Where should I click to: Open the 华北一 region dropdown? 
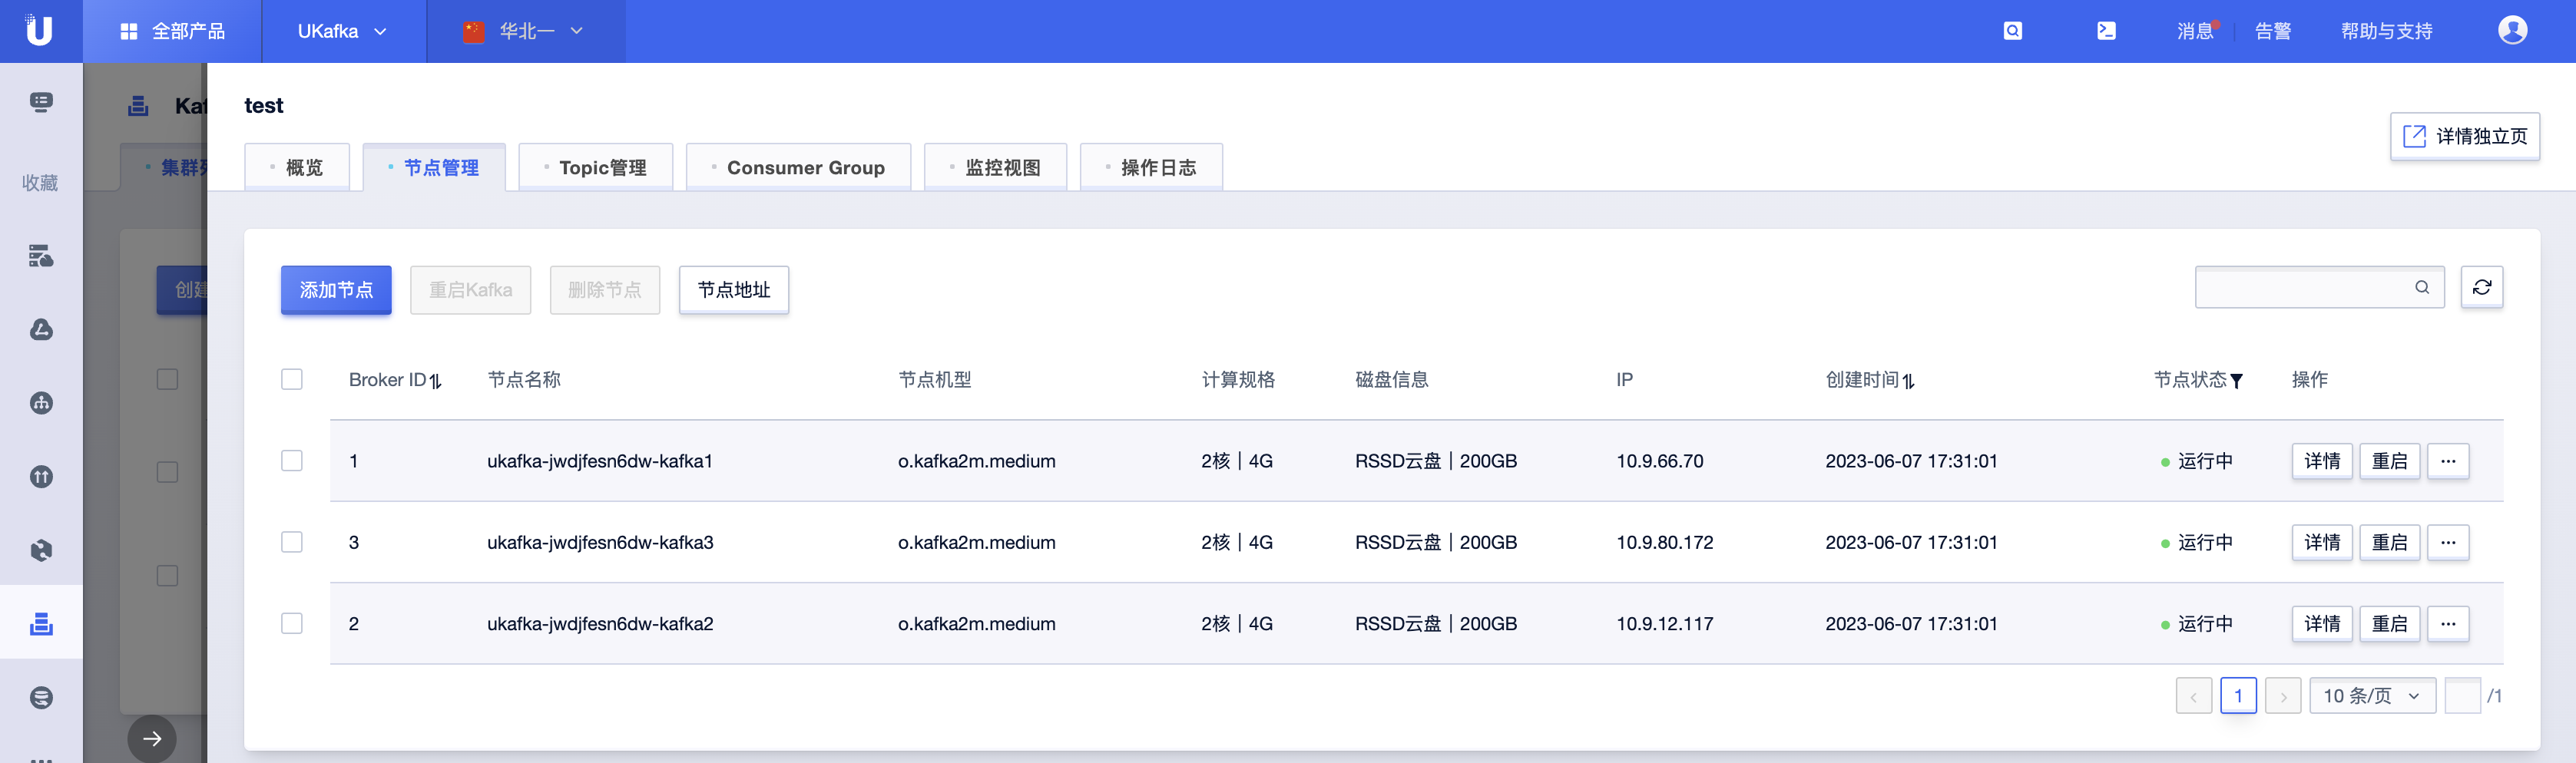tap(525, 31)
